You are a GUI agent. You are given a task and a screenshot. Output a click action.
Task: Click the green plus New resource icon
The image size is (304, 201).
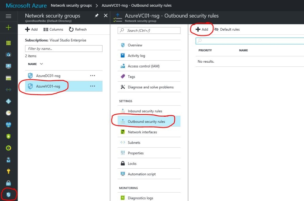[x=8, y=28]
